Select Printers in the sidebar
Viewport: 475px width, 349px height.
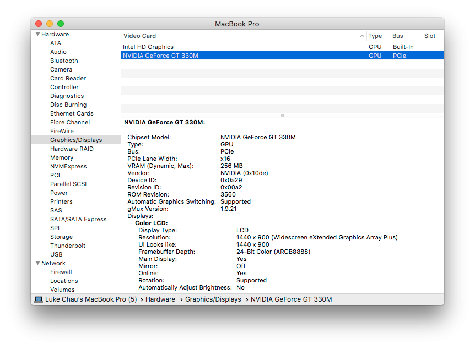coord(61,201)
